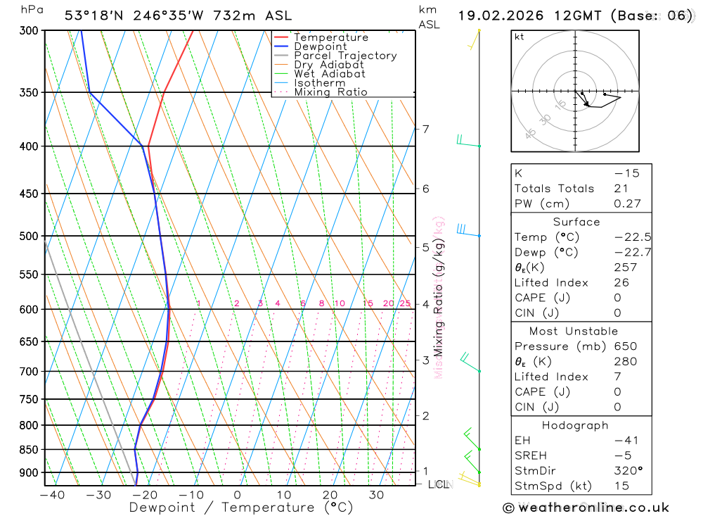Click the SREH value -5
Viewport: 703px width, 516px height.
click(623, 456)
